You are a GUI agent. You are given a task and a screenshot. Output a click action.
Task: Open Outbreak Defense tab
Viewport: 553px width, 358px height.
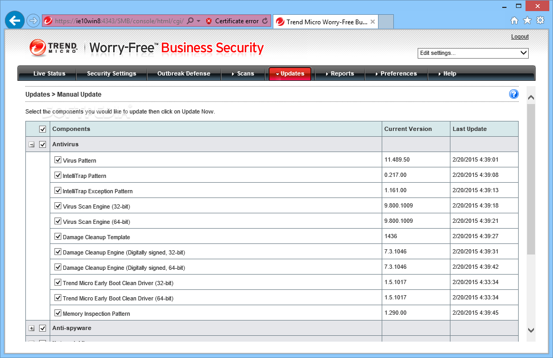coord(184,73)
